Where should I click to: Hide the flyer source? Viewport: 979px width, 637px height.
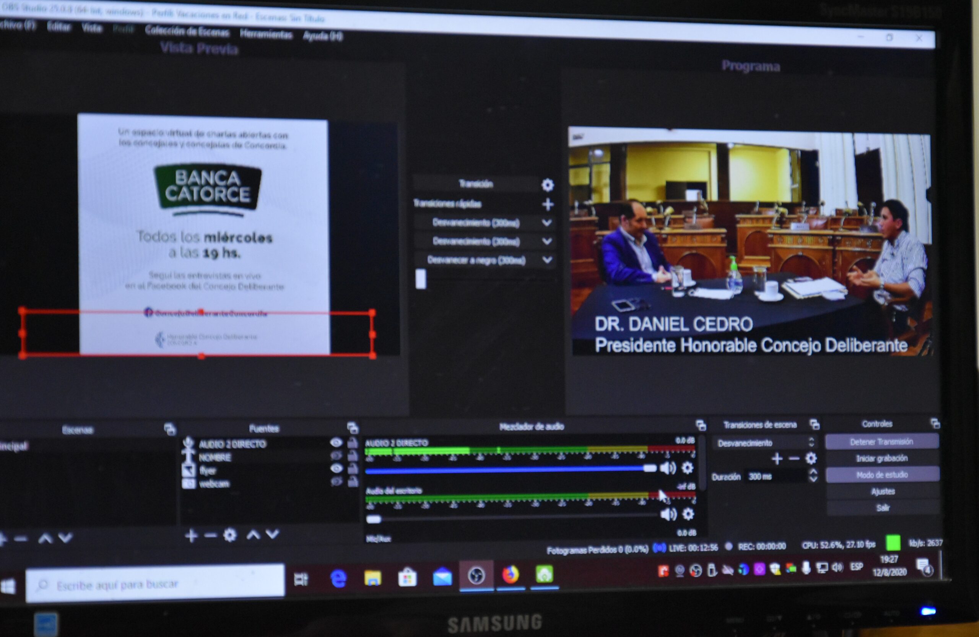coord(336,468)
